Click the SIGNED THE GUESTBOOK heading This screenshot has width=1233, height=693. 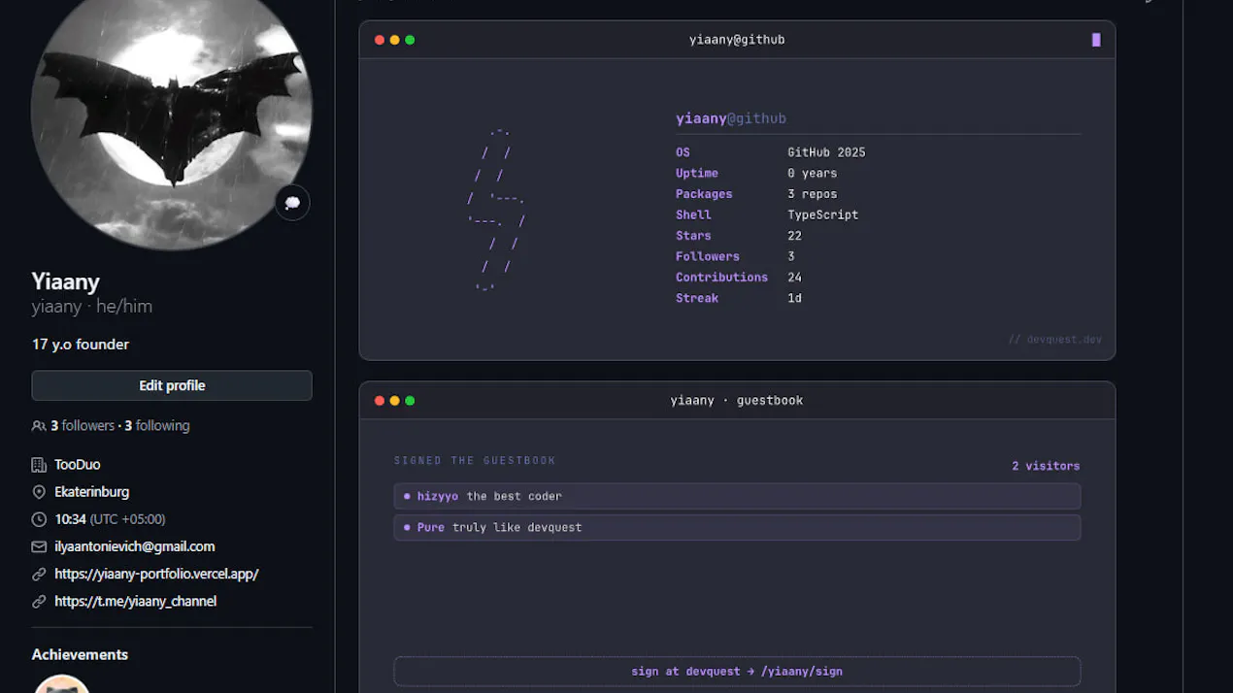(x=475, y=461)
